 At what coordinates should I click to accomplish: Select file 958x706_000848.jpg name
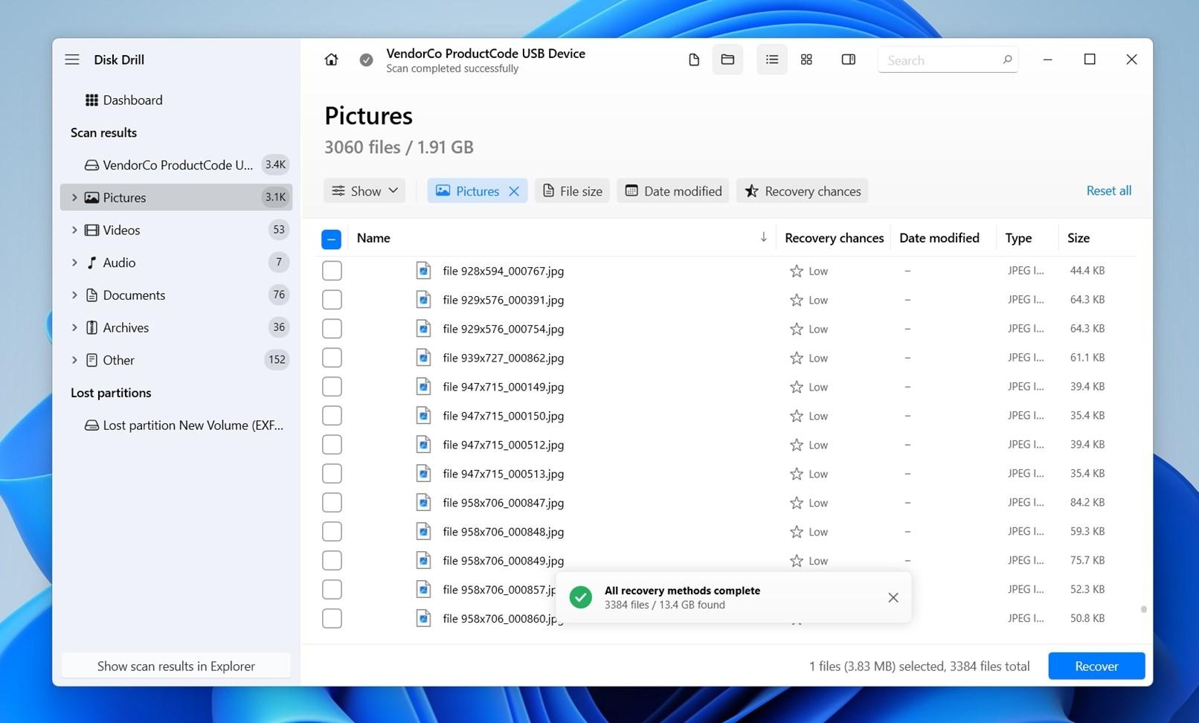[x=504, y=532]
